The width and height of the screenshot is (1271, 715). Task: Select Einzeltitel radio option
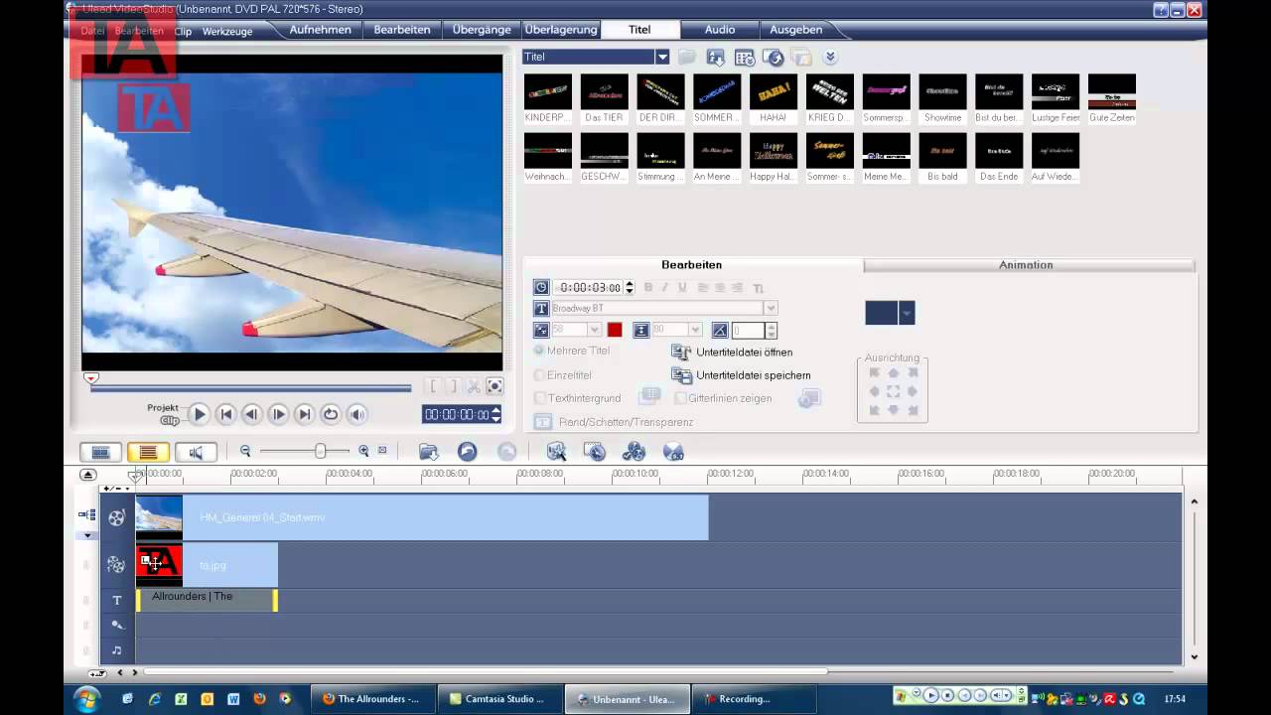coord(563,375)
